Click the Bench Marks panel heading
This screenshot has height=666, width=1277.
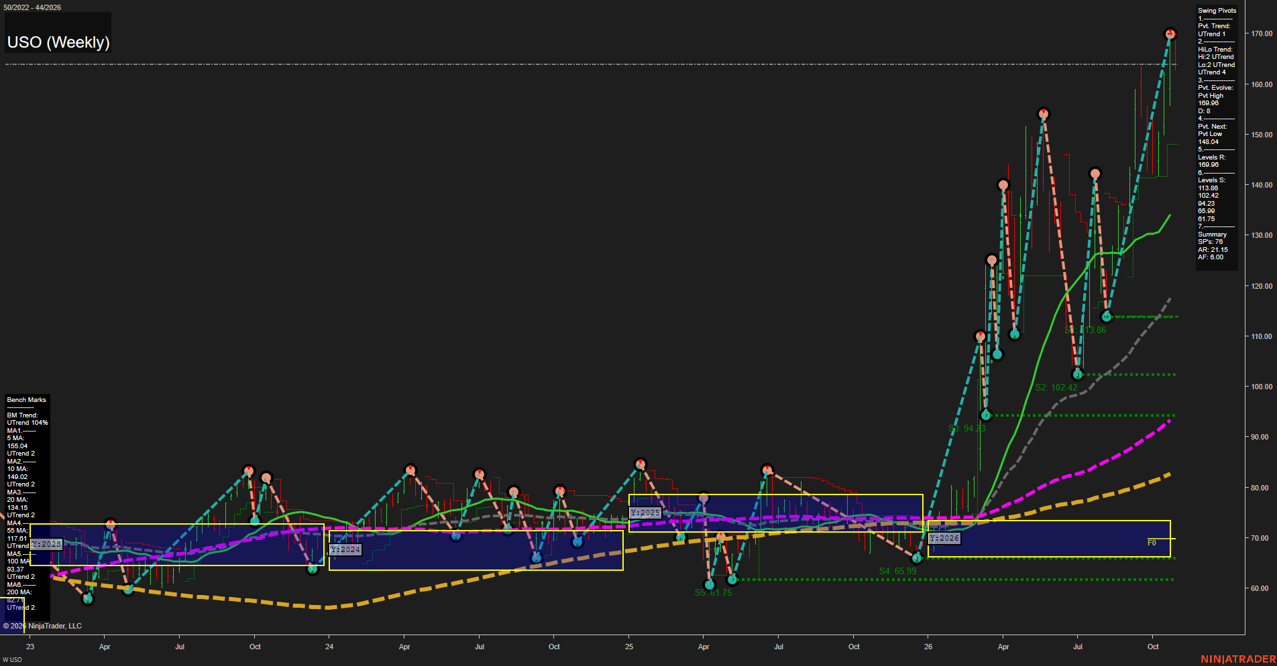(27, 400)
